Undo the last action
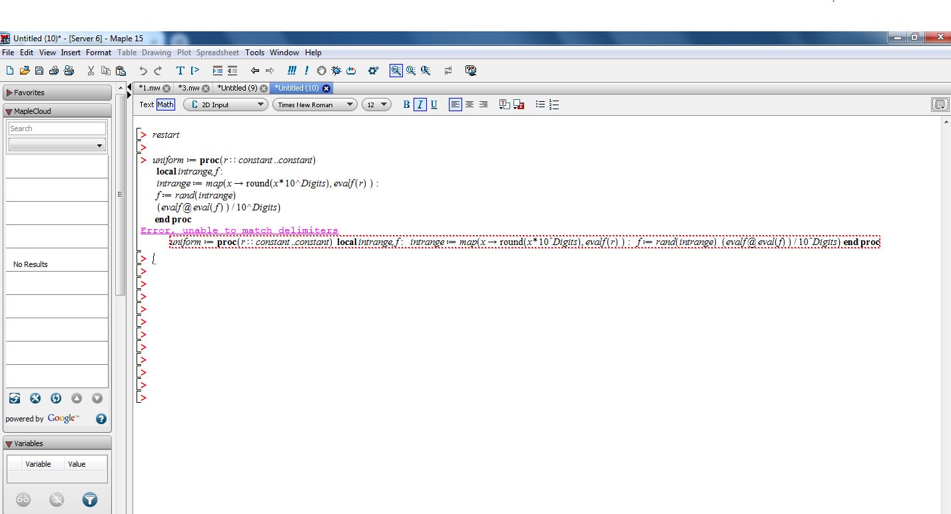This screenshot has height=514, width=951. coord(143,71)
